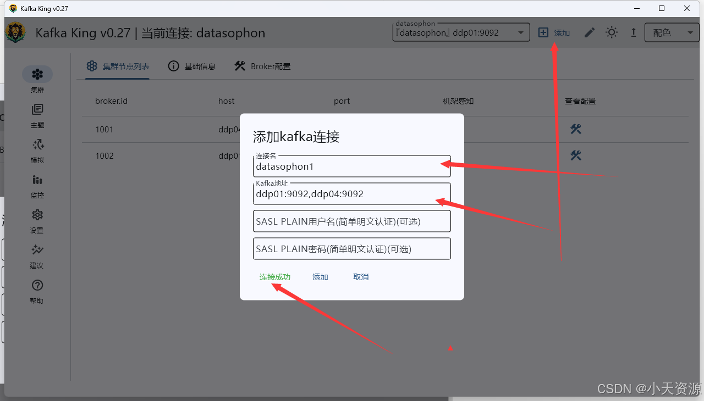This screenshot has height=401, width=704.
Task: Open the 主题 topics sidebar icon
Action: [37, 109]
